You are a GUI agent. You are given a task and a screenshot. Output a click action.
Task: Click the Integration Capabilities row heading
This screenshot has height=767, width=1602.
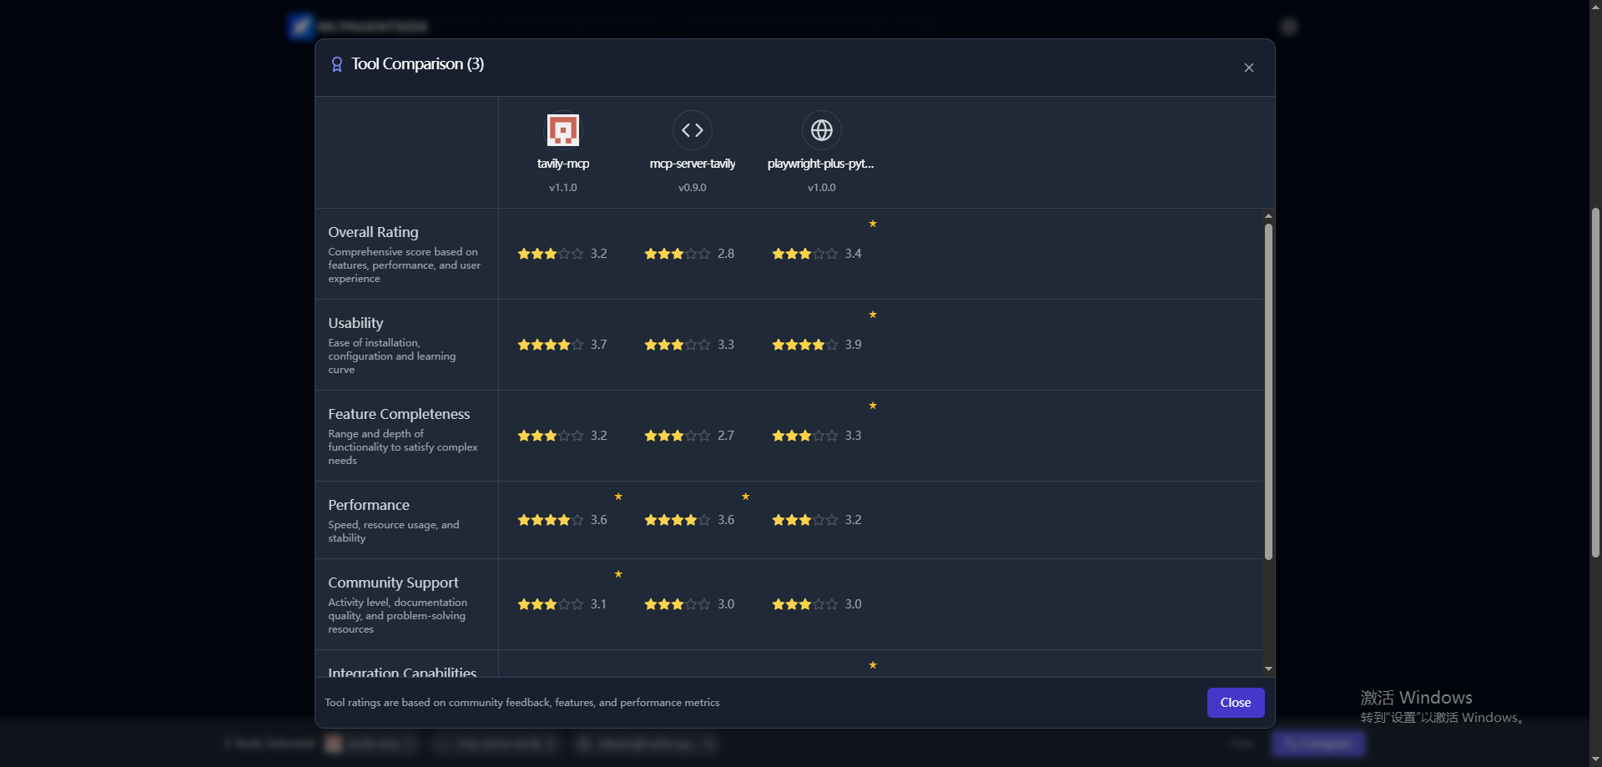[x=402, y=671]
